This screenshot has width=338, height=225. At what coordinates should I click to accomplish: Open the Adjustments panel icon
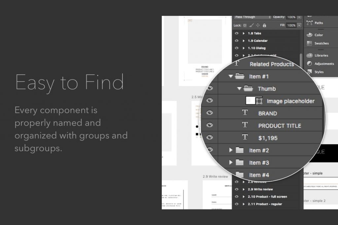[309, 64]
